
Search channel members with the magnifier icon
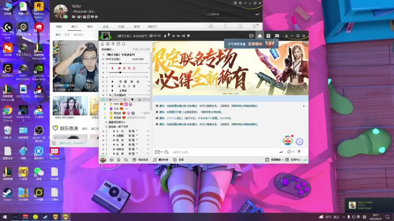click(124, 44)
